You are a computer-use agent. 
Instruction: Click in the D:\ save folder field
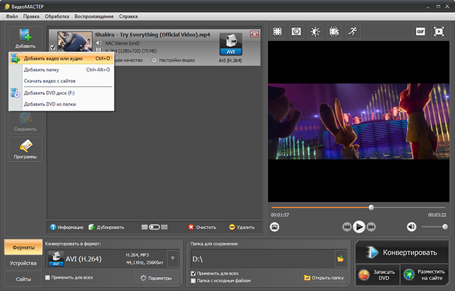263,259
